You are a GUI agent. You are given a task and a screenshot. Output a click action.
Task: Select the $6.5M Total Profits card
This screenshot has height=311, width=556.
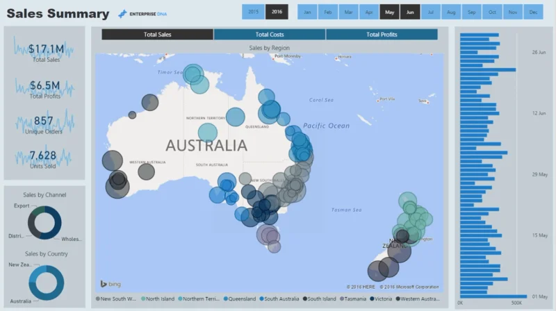pos(44,88)
